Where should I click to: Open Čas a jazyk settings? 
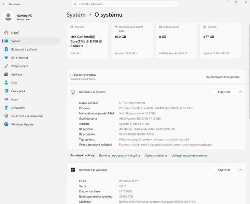tap(31, 91)
